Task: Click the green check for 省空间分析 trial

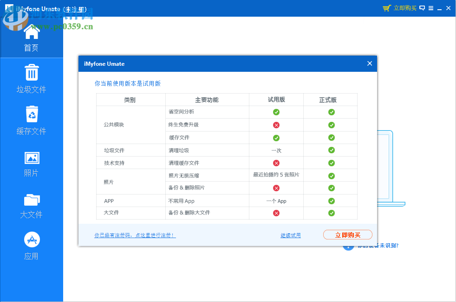Action: point(276,112)
